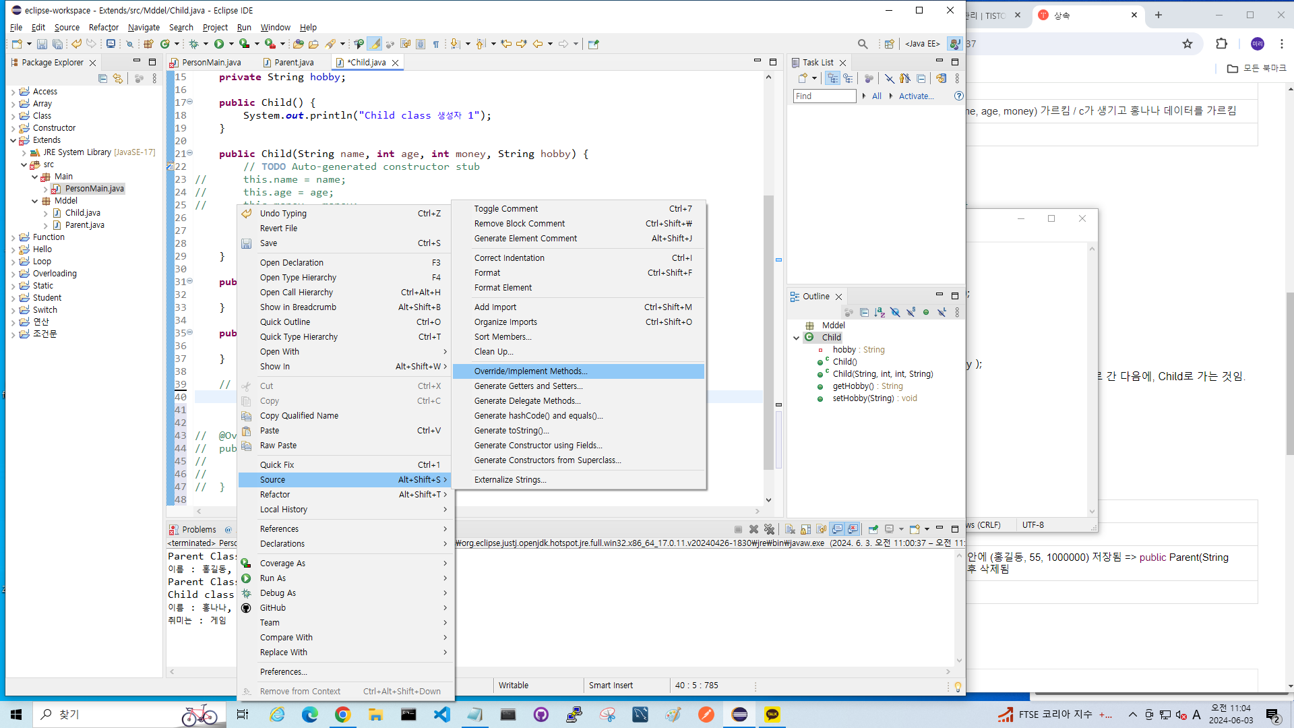Viewport: 1294px width, 728px height.
Task: Sort Outline members alphabetically
Action: pos(880,312)
